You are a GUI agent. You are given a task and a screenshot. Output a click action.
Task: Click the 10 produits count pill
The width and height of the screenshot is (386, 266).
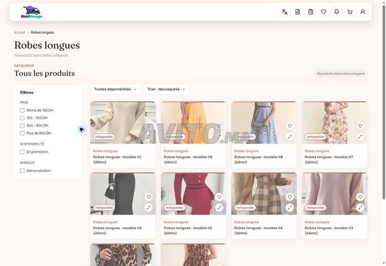click(x=341, y=74)
